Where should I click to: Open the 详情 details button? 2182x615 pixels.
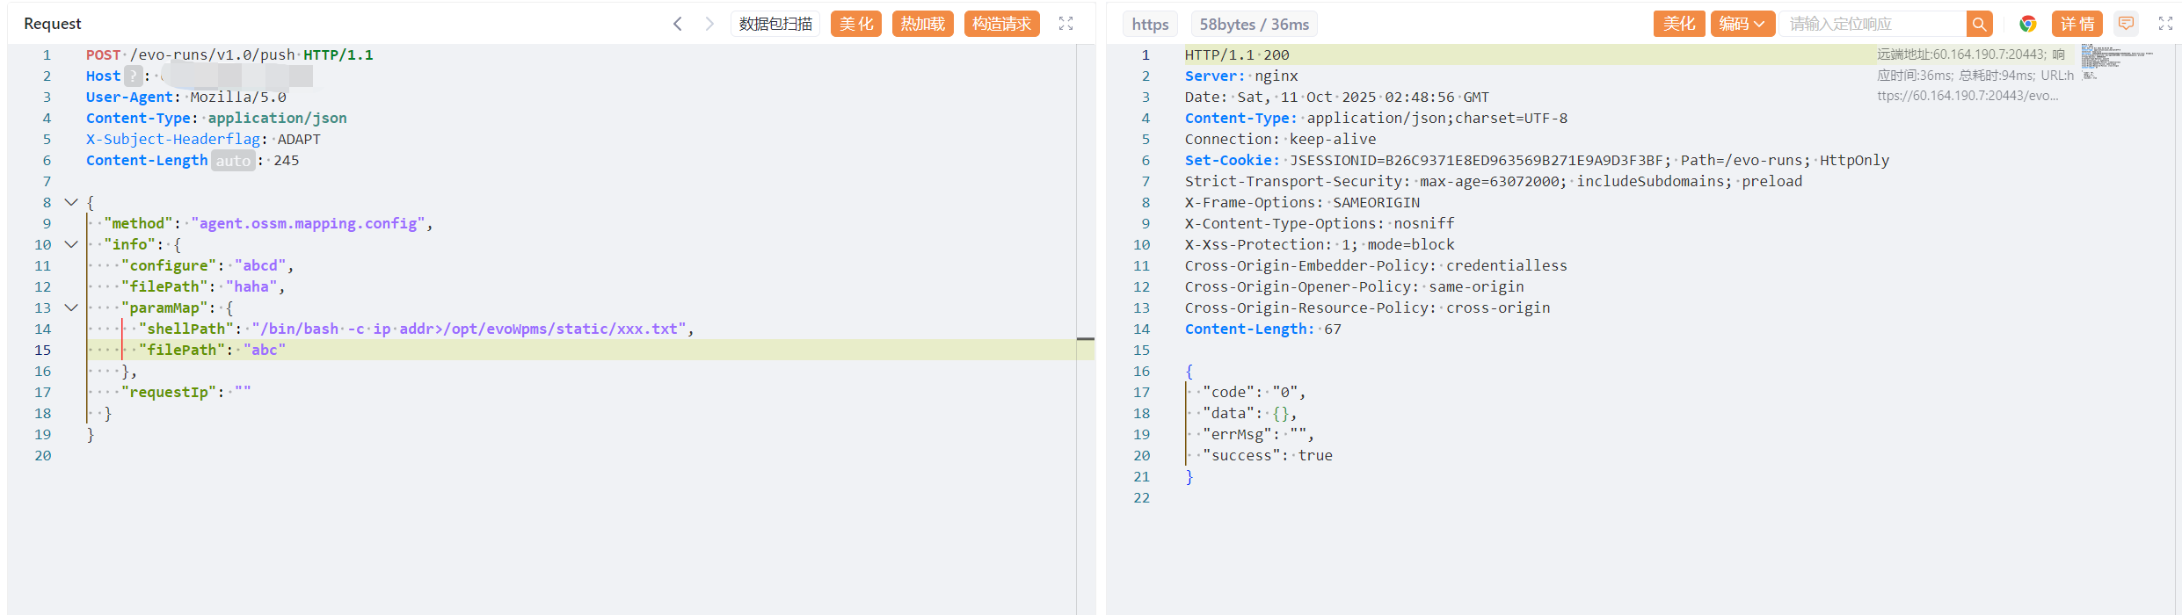tap(2077, 24)
